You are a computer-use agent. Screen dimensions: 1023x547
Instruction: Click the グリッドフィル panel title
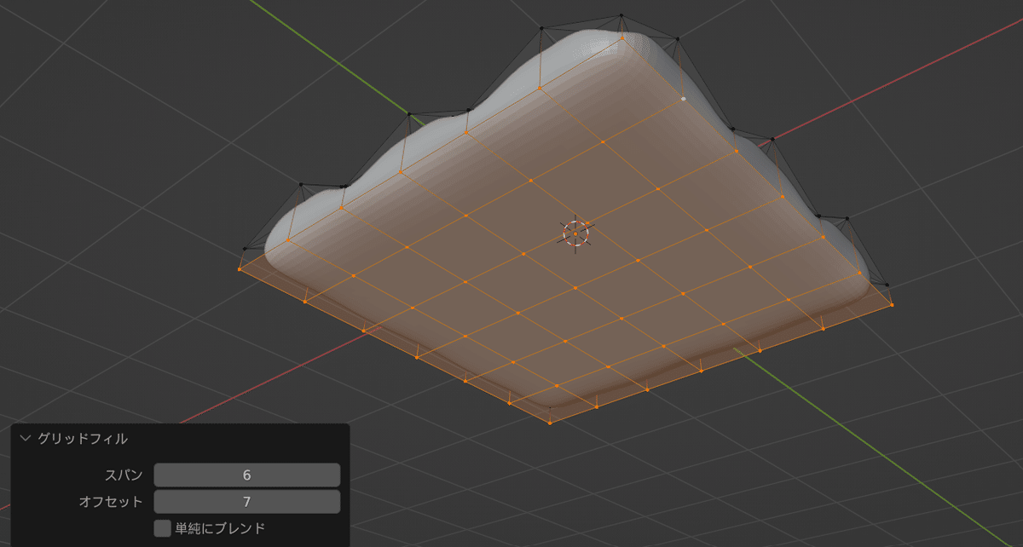pos(82,440)
